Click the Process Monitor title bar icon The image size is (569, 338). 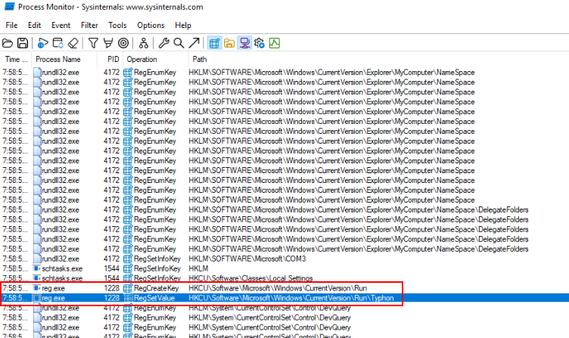9,7
